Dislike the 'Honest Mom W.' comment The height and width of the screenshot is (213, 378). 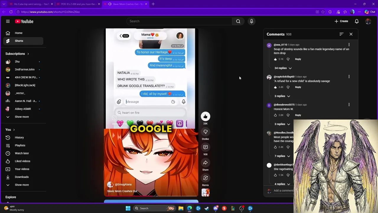288,115
